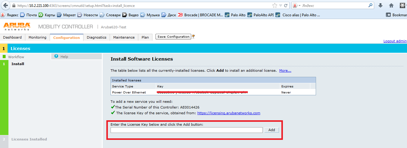This screenshot has height=148, width=407.
Task: Expand the Yandex search engine dropdown
Action: click(x=296, y=6)
